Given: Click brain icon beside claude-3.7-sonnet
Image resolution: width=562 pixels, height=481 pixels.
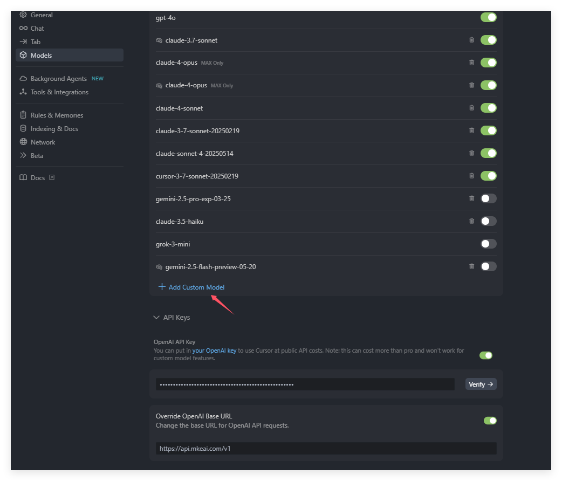Looking at the screenshot, I should pyautogui.click(x=159, y=40).
